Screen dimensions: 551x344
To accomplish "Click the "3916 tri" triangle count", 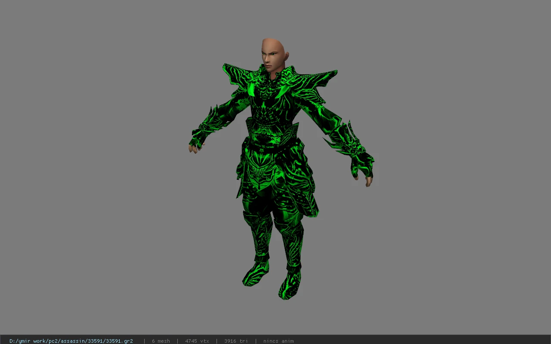I will [x=236, y=341].
